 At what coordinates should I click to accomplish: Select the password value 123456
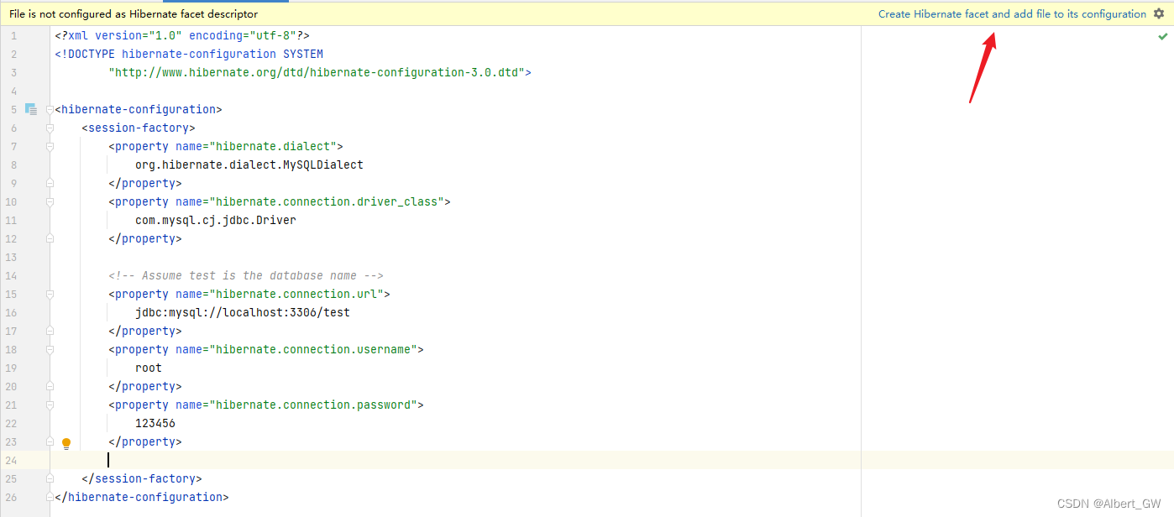pos(155,422)
